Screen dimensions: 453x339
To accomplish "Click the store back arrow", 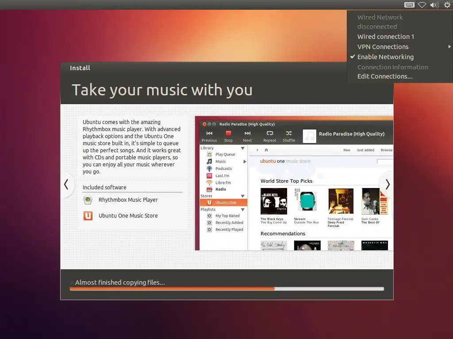I will click(x=257, y=150).
